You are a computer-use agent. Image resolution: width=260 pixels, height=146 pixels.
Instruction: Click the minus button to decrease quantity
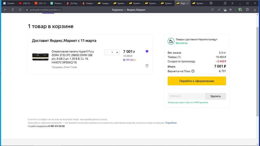[107, 53]
